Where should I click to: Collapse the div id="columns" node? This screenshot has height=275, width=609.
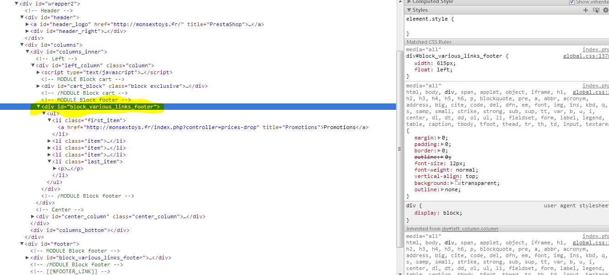tap(22, 45)
